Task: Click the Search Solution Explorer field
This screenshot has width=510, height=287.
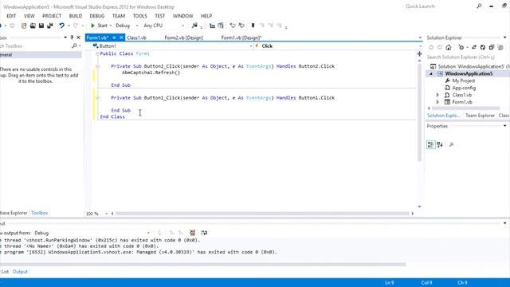Action: (467, 57)
